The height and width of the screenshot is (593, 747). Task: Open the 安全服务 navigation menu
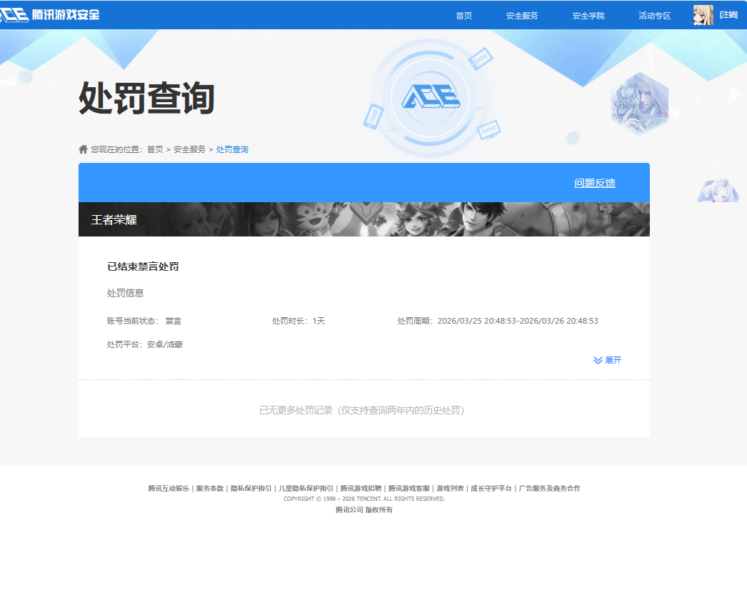522,16
